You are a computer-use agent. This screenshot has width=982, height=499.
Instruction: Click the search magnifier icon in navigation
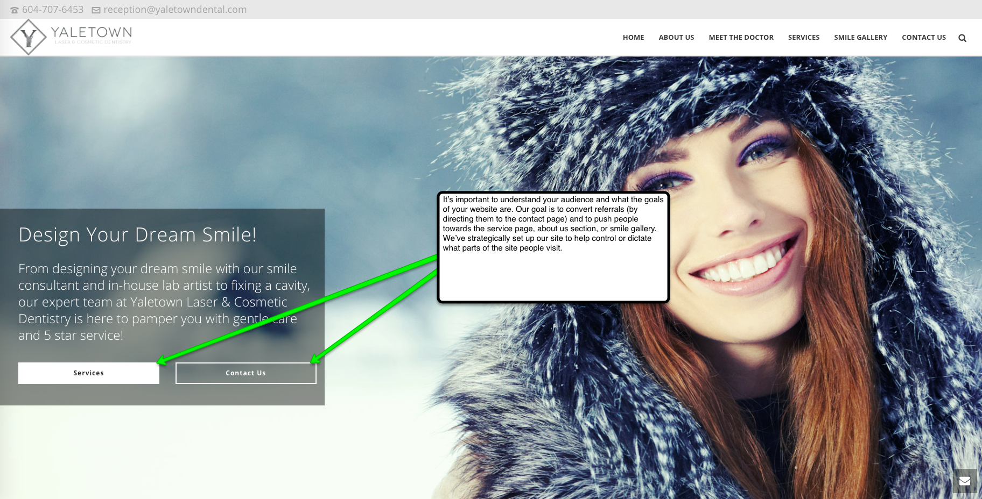click(x=962, y=38)
